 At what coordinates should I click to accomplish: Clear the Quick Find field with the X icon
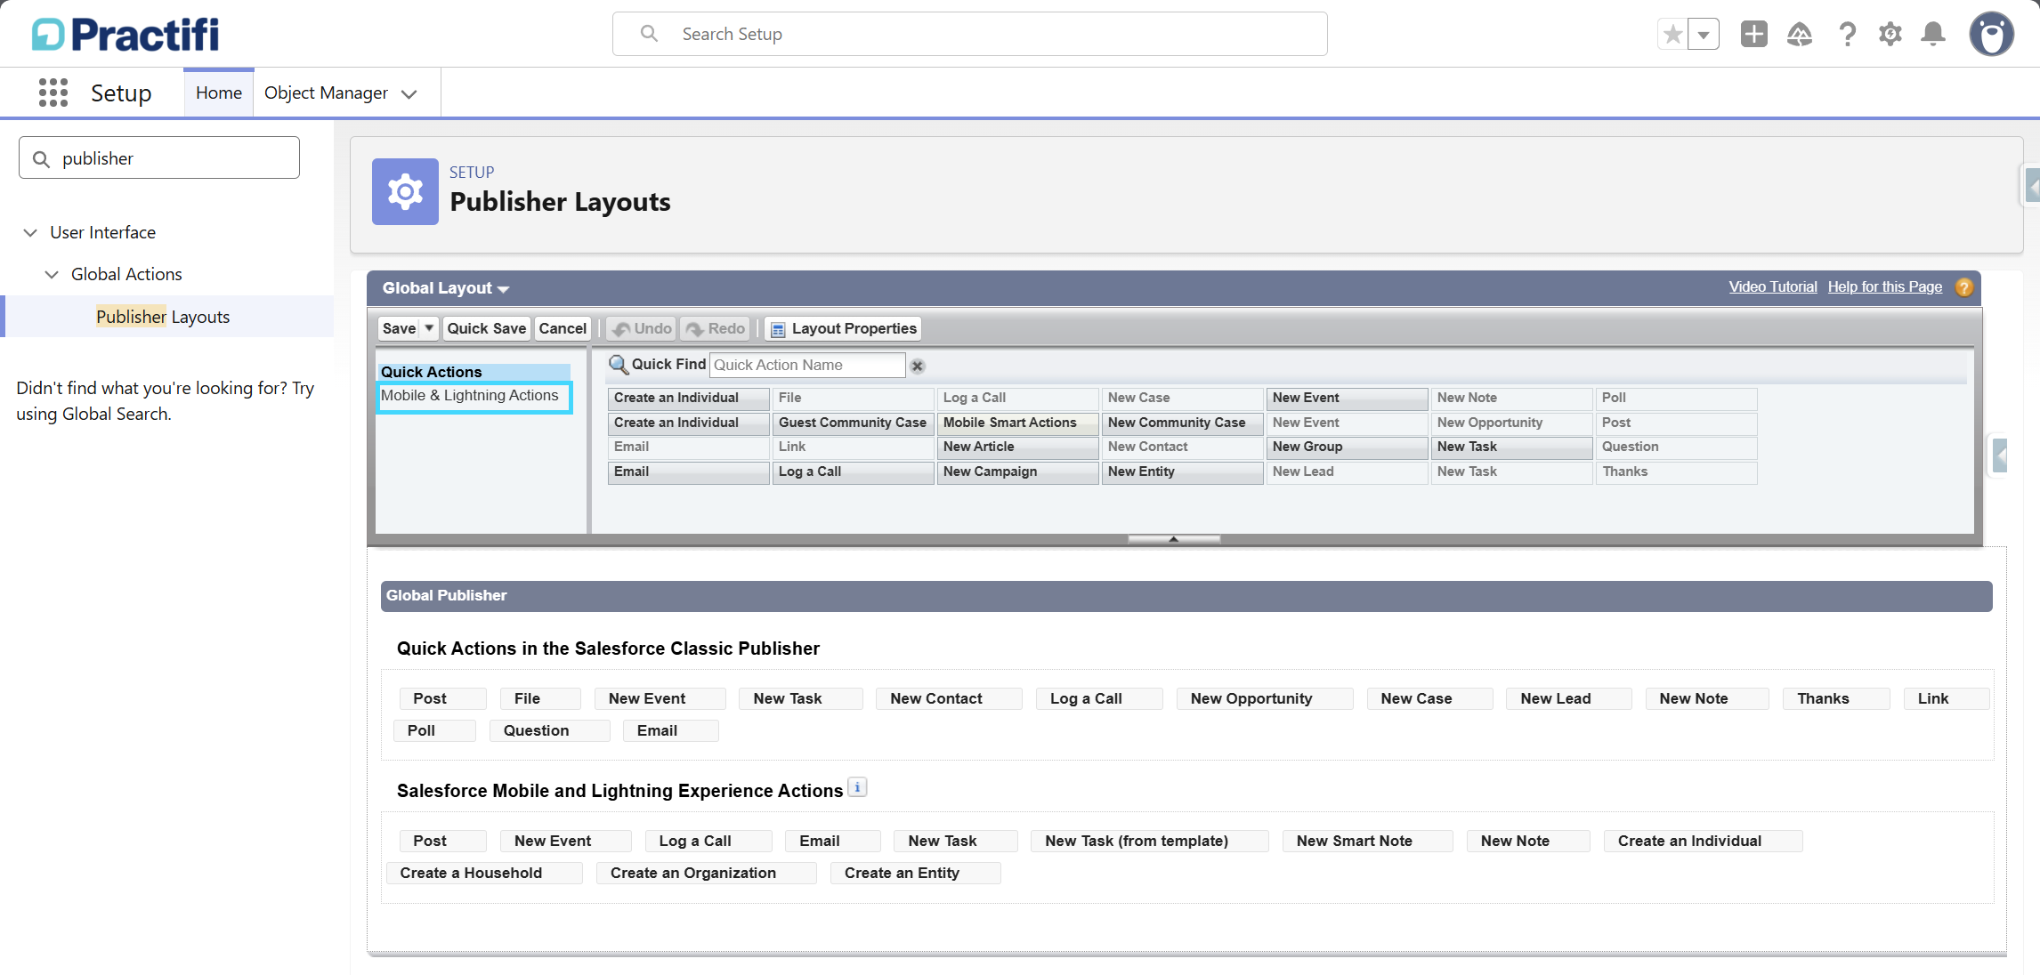[x=918, y=366]
